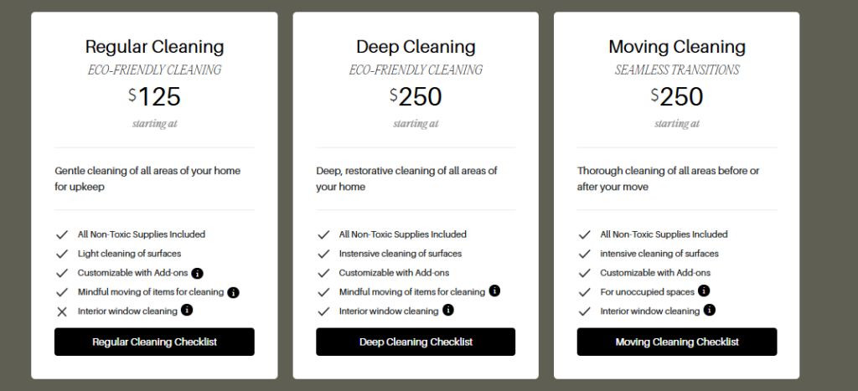Open the Deep Cleaning Checklist
Image resolution: width=858 pixels, height=391 pixels.
tap(416, 342)
